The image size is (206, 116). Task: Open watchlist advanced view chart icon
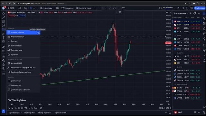click(x=195, y=13)
